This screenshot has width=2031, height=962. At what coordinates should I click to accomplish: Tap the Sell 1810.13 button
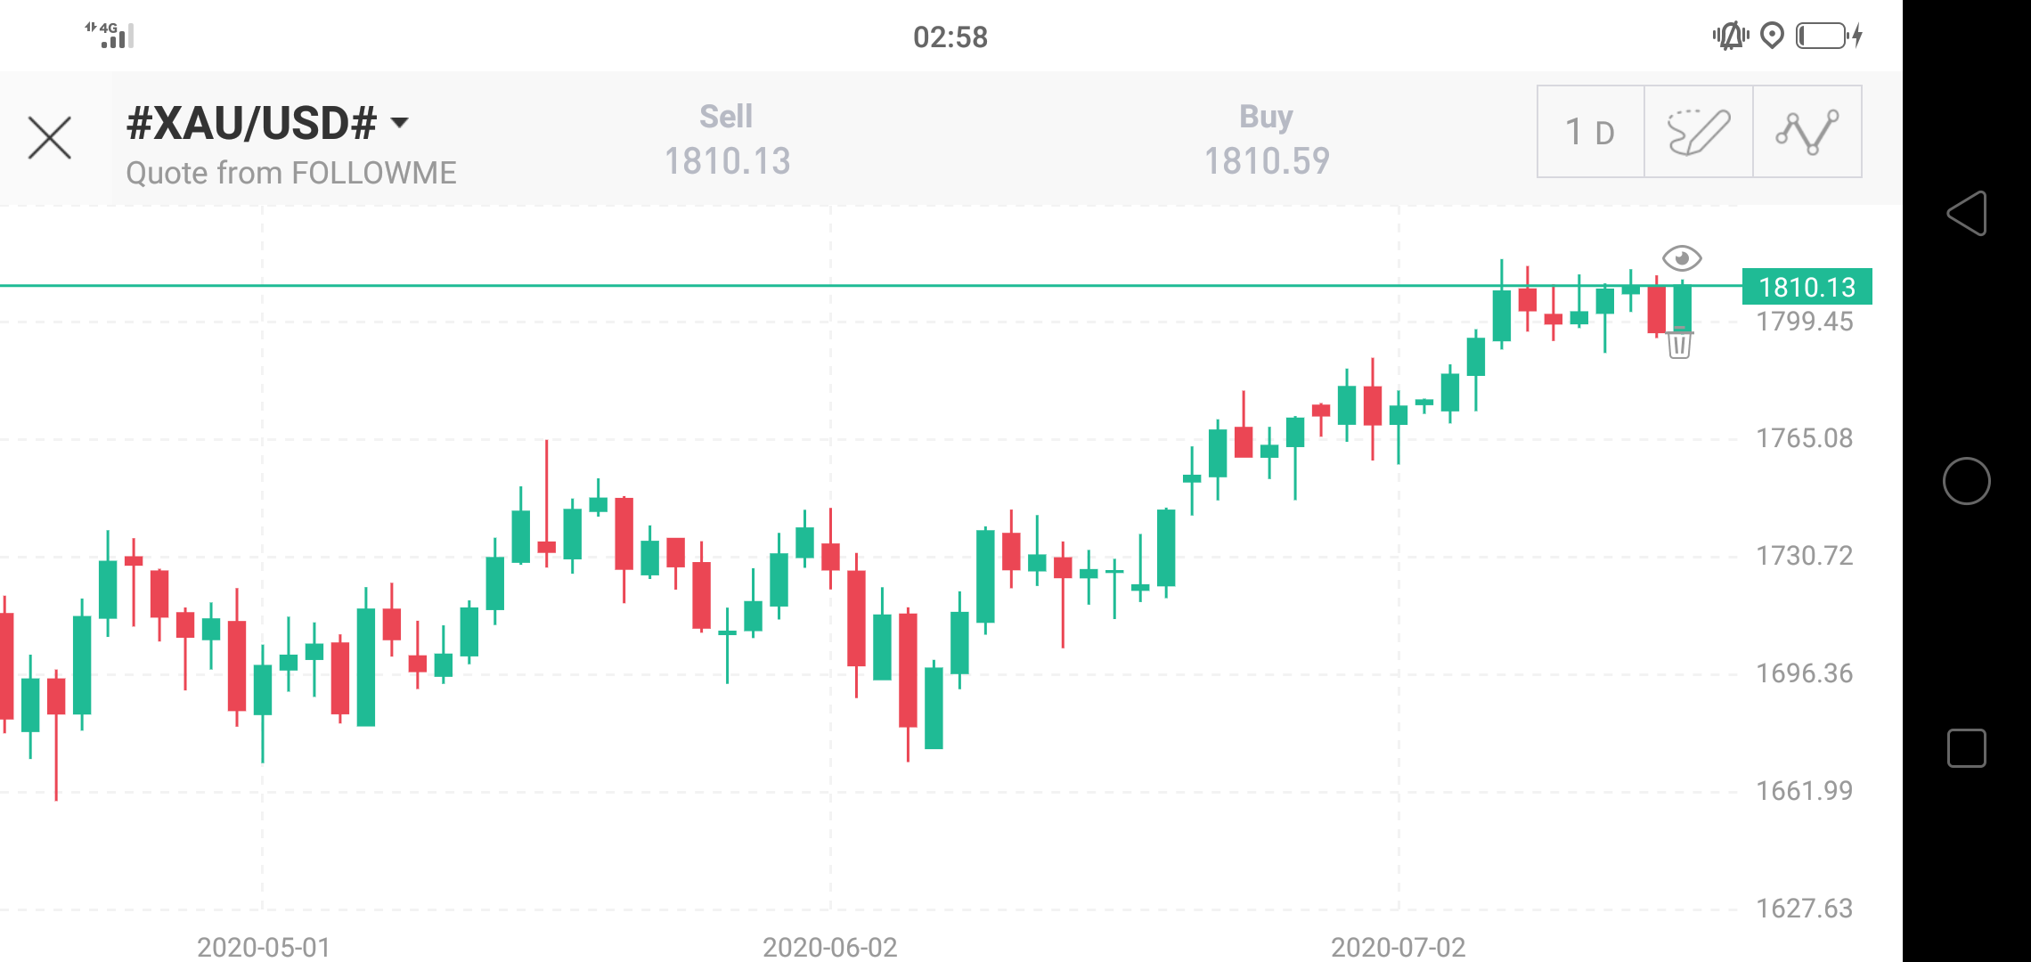coord(727,140)
